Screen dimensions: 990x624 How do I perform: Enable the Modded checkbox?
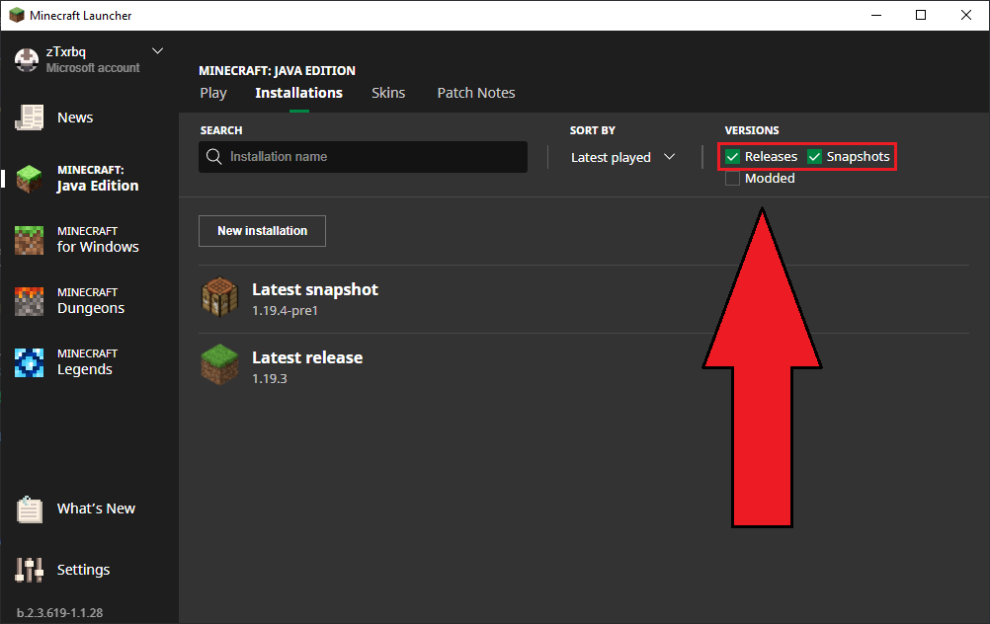coord(732,179)
